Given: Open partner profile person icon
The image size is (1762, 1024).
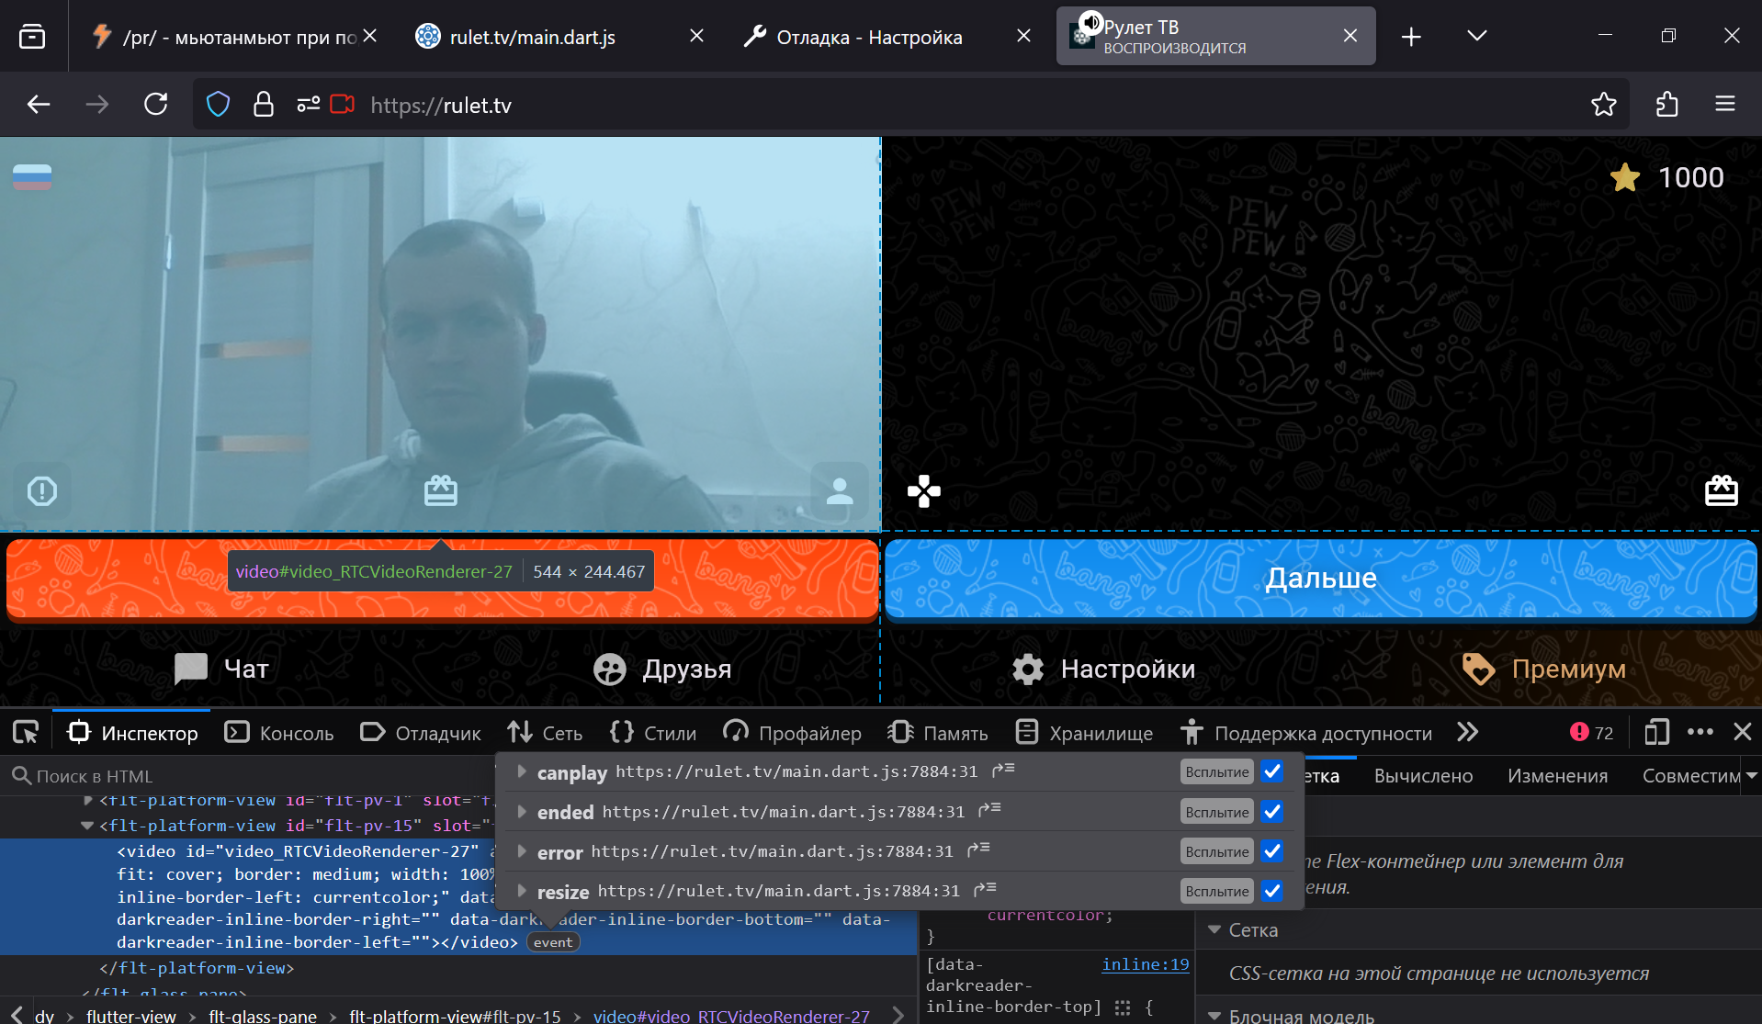Looking at the screenshot, I should 840,491.
